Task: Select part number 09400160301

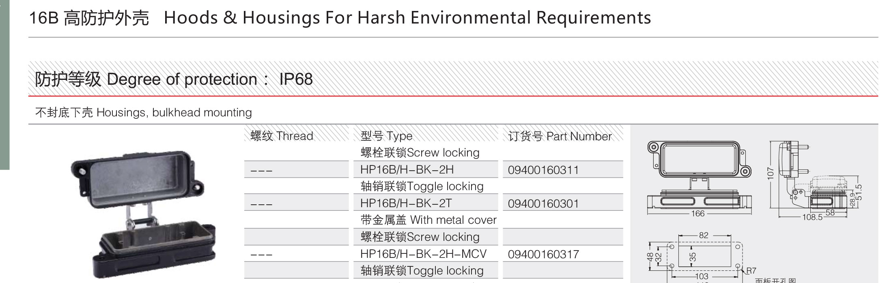Action: 543,204
